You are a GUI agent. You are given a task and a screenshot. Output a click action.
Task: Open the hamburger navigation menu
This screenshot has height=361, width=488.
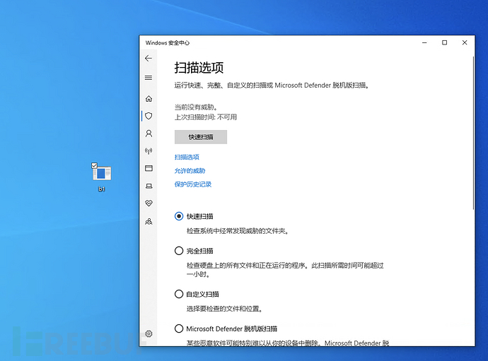click(x=149, y=78)
